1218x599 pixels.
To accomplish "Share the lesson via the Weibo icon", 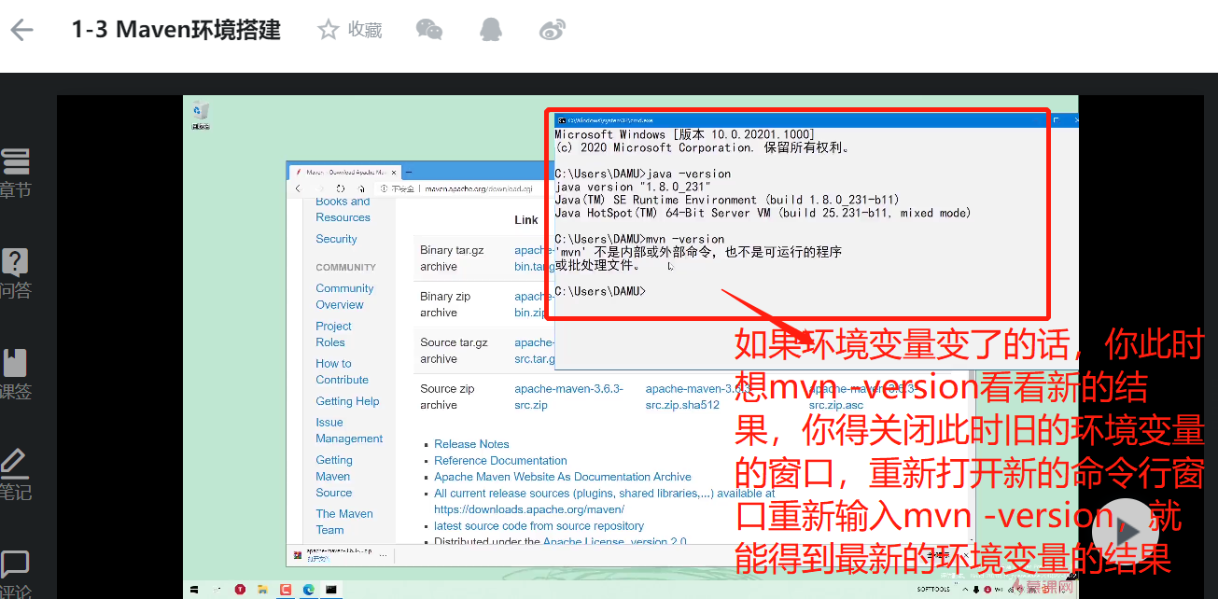I will click(x=553, y=30).
